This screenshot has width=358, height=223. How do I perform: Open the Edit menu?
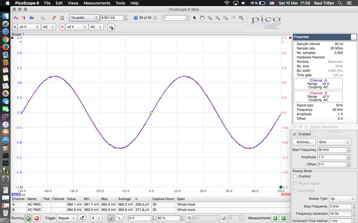(59, 3)
